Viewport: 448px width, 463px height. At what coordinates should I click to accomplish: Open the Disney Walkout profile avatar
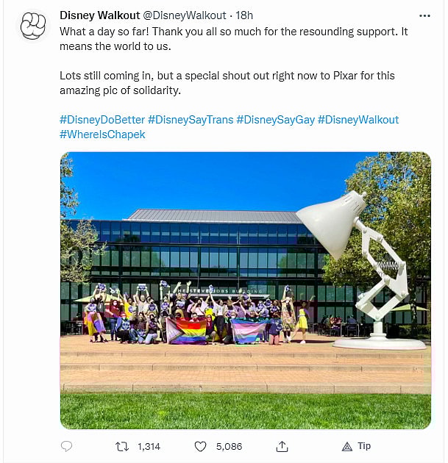(32, 26)
